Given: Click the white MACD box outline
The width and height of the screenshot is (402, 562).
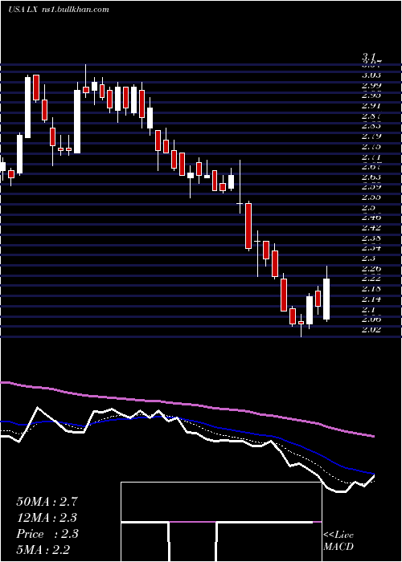Looking at the screenshot, I should click(x=221, y=522).
